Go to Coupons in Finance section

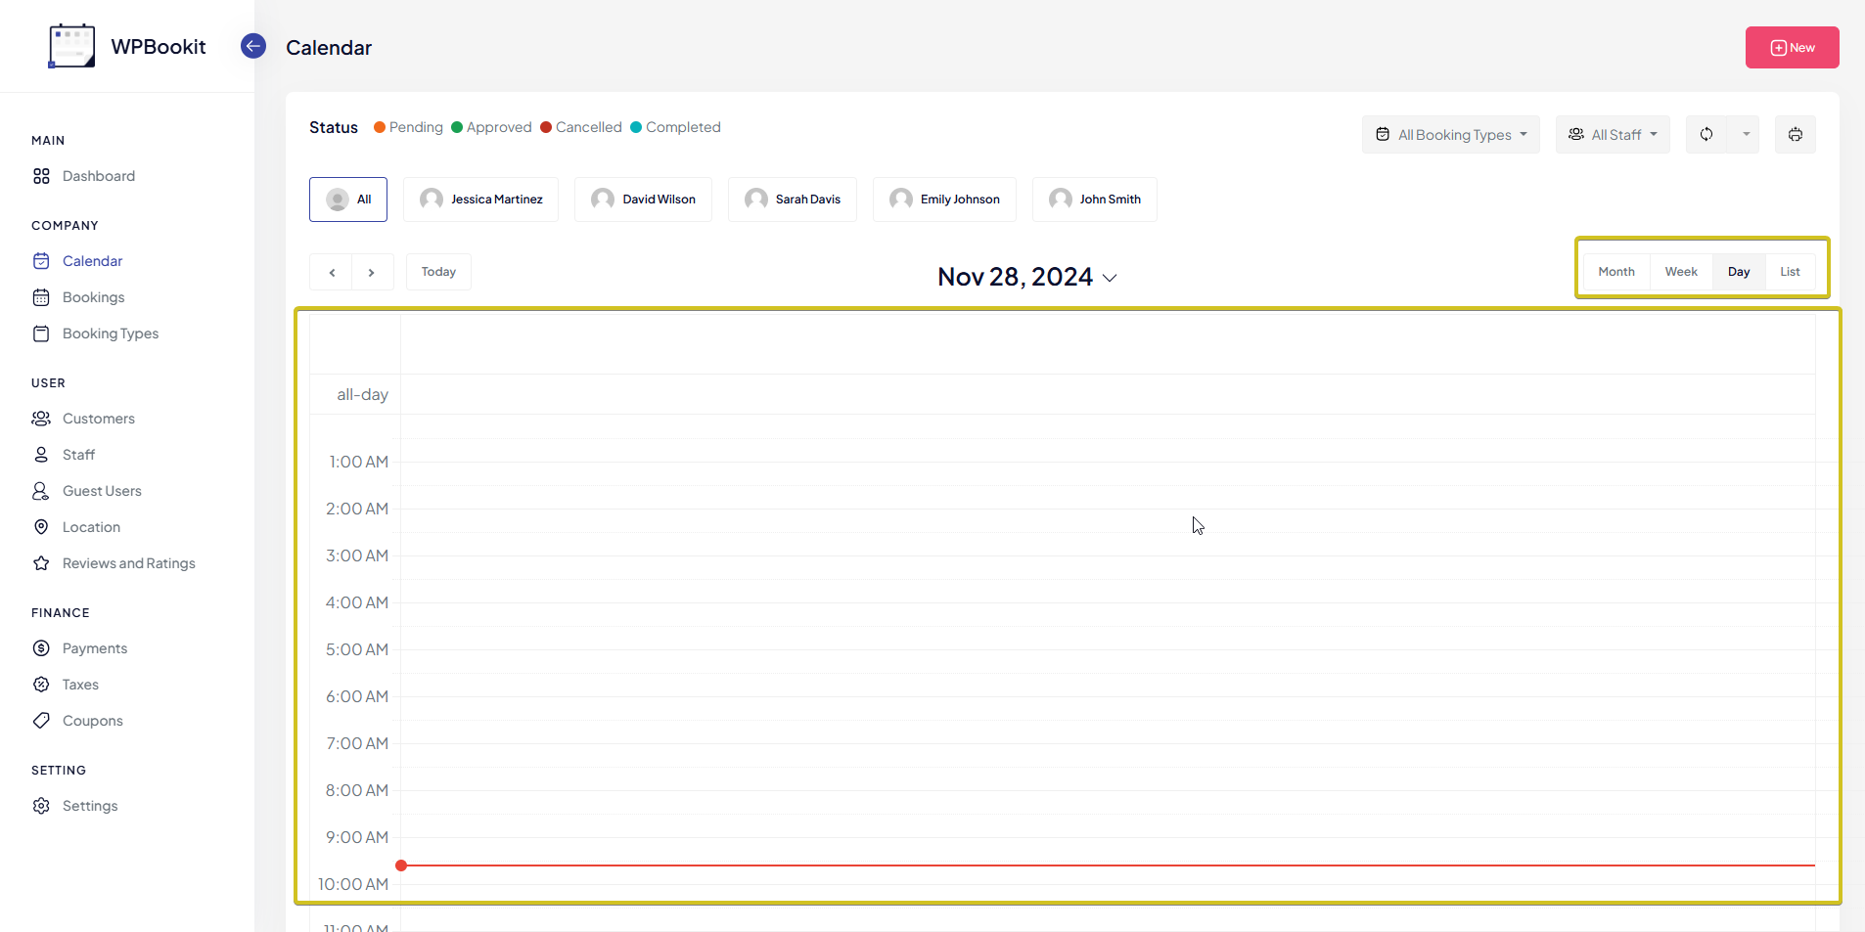coord(92,721)
